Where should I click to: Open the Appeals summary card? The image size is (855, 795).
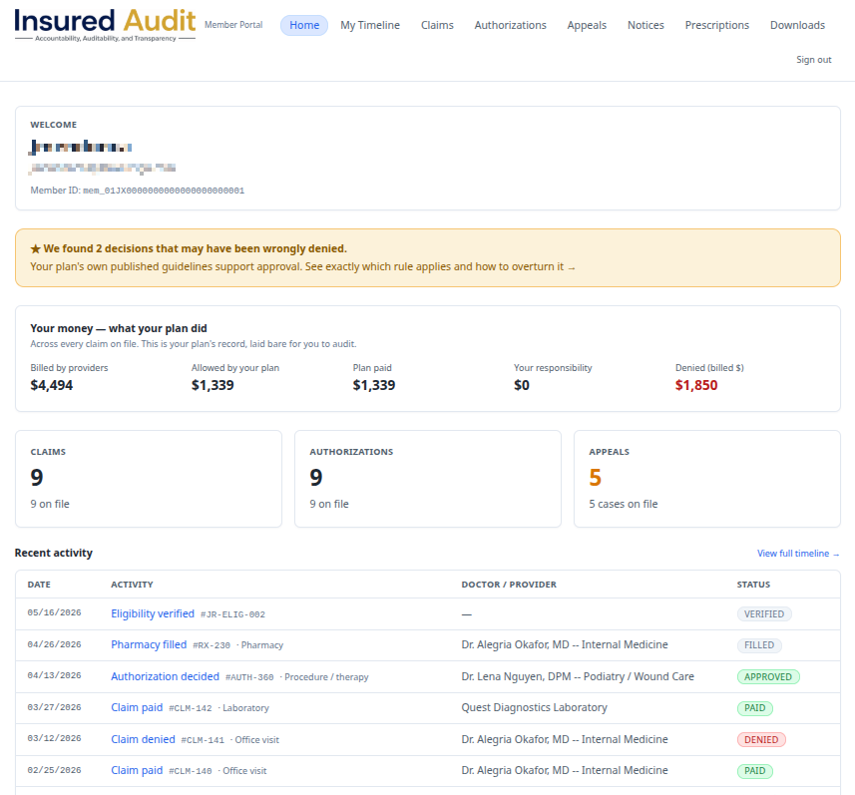[706, 479]
